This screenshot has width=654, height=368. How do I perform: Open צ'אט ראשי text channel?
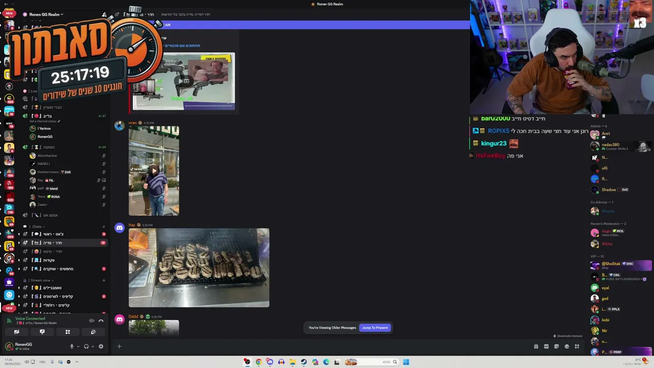tap(64, 234)
